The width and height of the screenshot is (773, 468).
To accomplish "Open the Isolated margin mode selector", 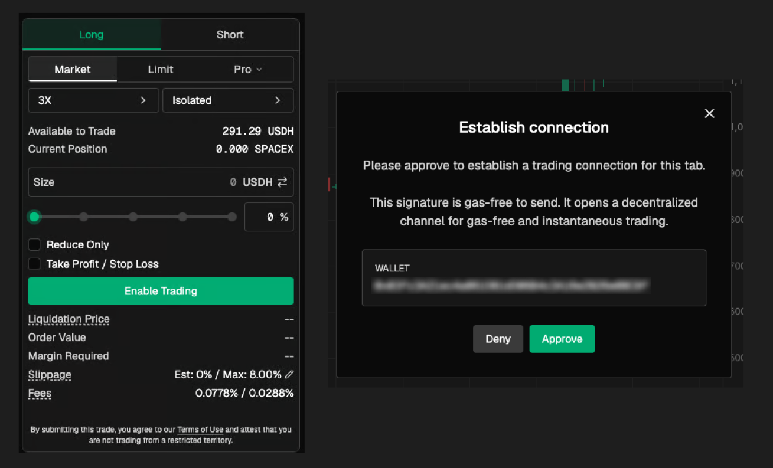I will [227, 100].
